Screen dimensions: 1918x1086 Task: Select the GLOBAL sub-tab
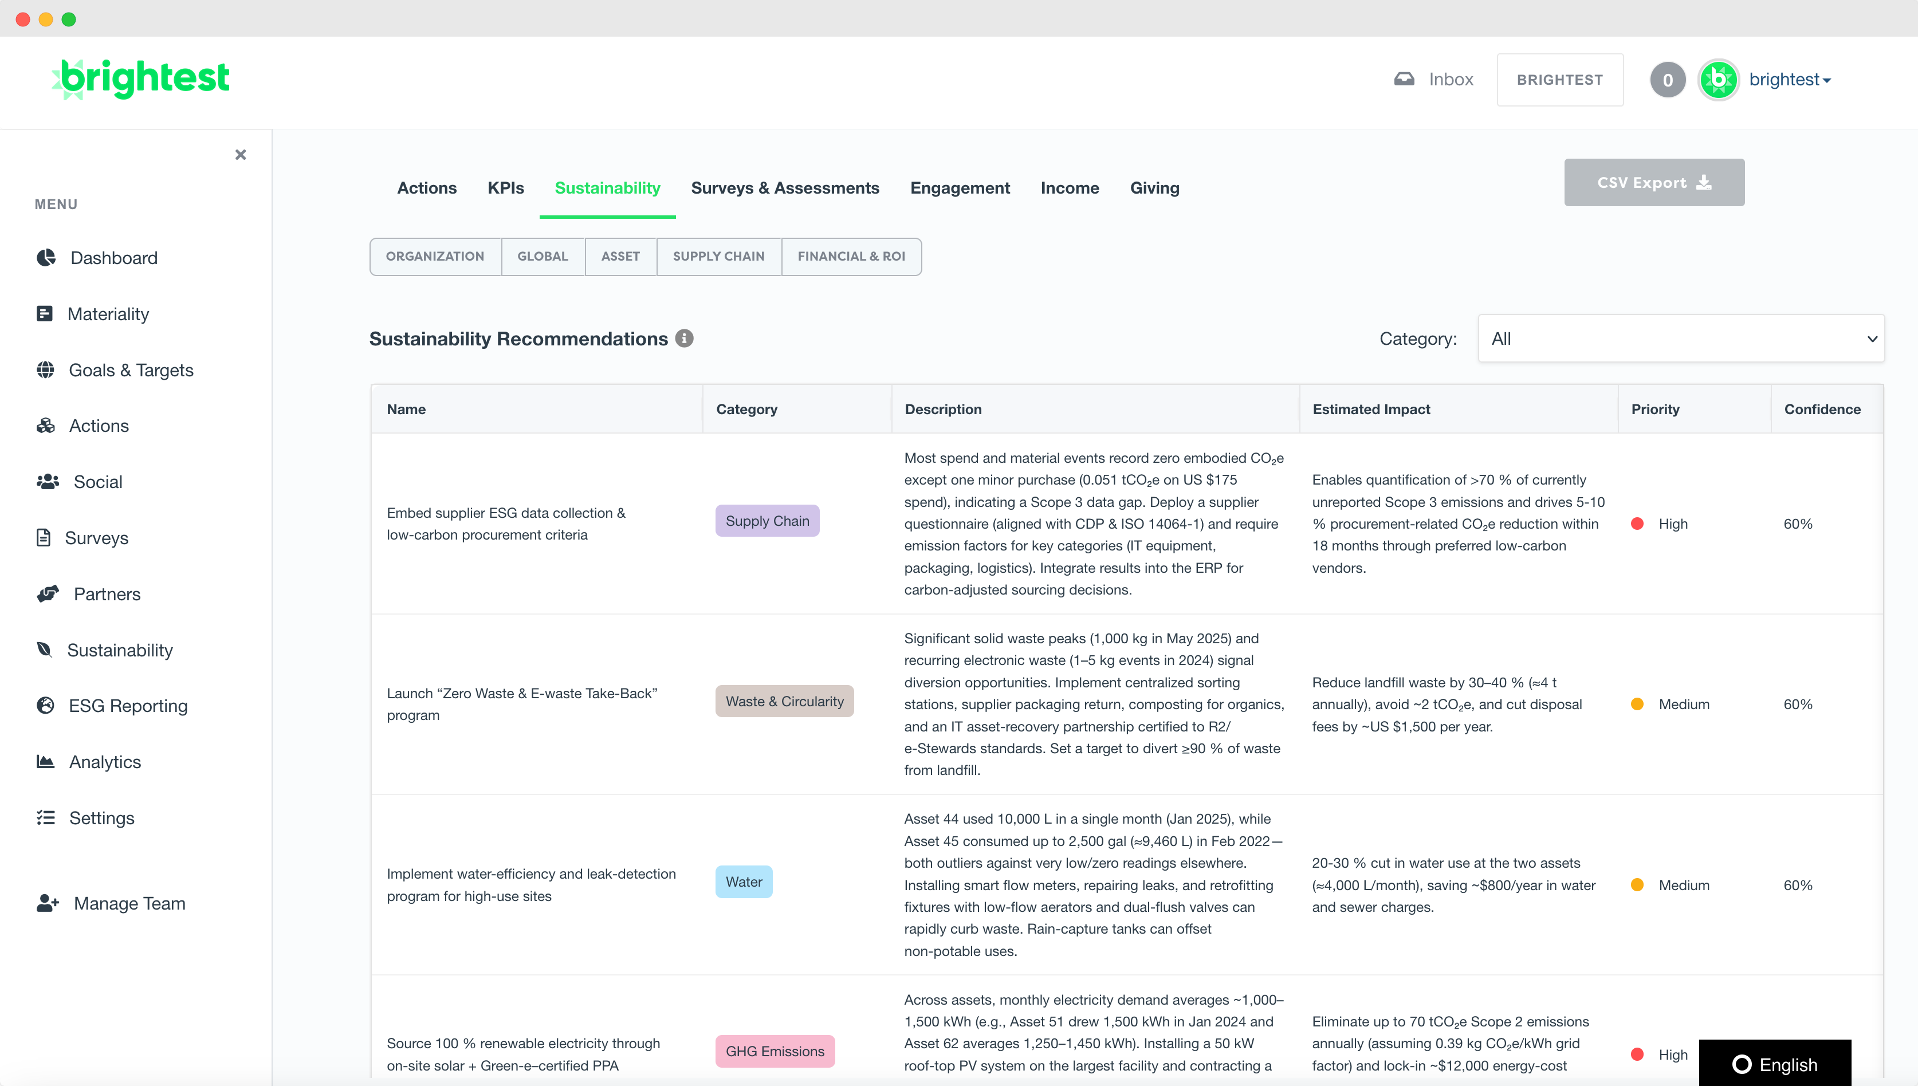[543, 257]
